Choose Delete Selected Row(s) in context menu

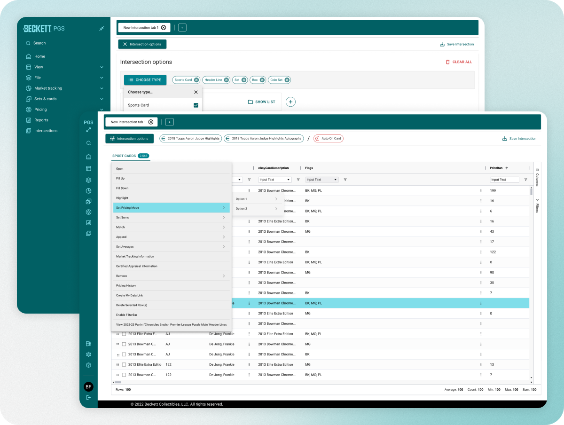click(171, 305)
